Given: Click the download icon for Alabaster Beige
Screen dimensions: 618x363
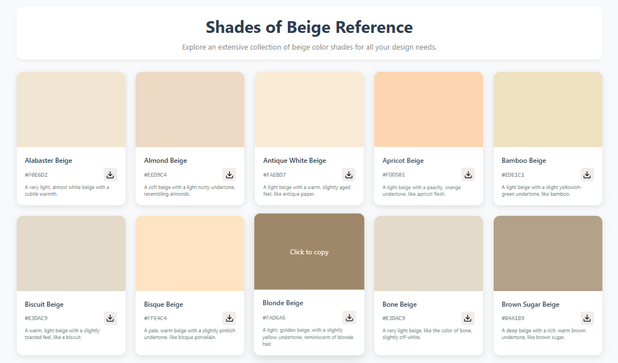Looking at the screenshot, I should [110, 174].
